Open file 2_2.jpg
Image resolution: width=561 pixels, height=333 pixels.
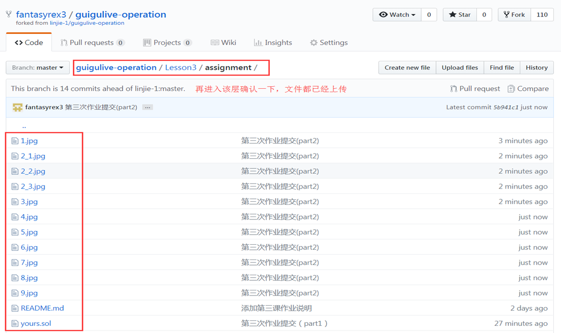(33, 171)
